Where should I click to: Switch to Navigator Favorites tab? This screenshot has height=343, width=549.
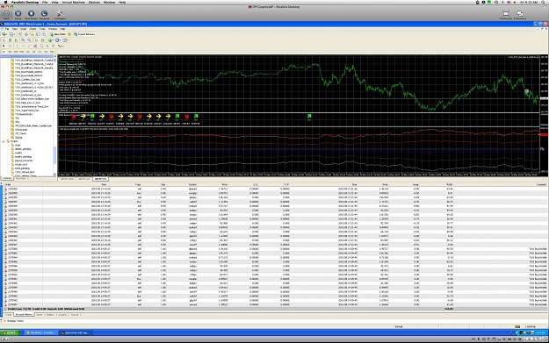tap(20, 178)
